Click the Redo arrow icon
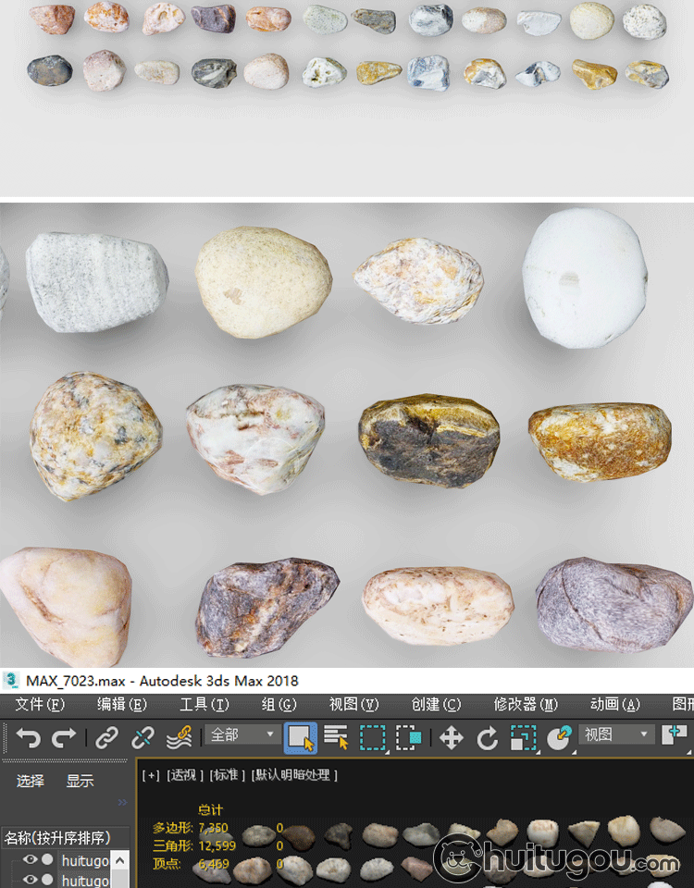 tap(64, 737)
